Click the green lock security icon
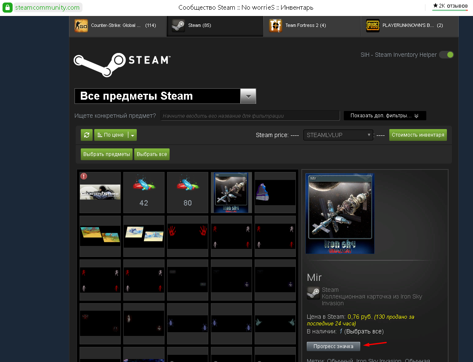The height and width of the screenshot is (362, 473). (8, 8)
